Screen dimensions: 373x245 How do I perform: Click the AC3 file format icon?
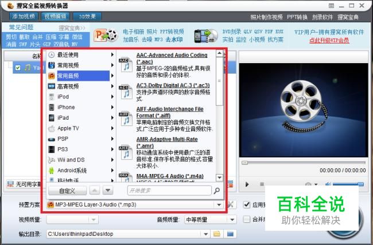coord(125,92)
